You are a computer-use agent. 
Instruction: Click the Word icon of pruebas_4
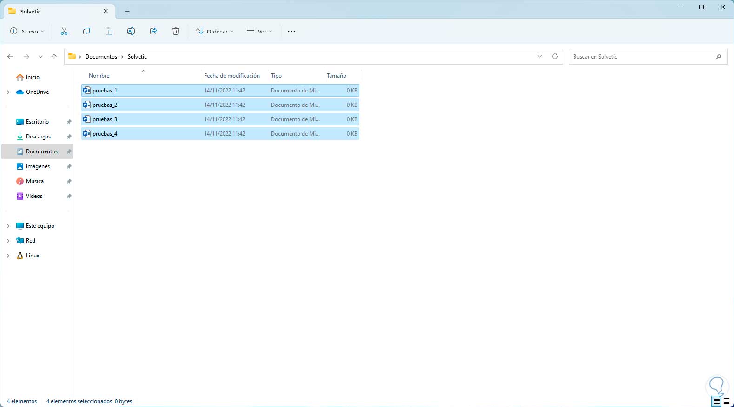86,133
